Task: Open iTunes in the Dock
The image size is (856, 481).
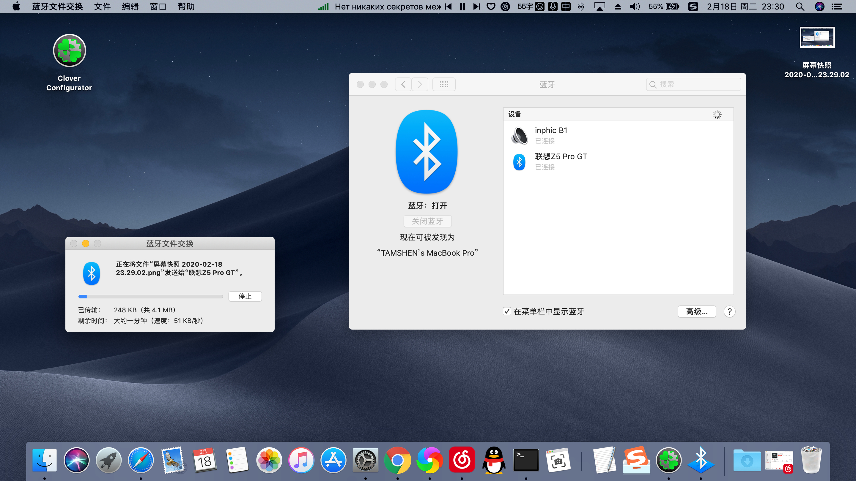Action: coord(301,460)
